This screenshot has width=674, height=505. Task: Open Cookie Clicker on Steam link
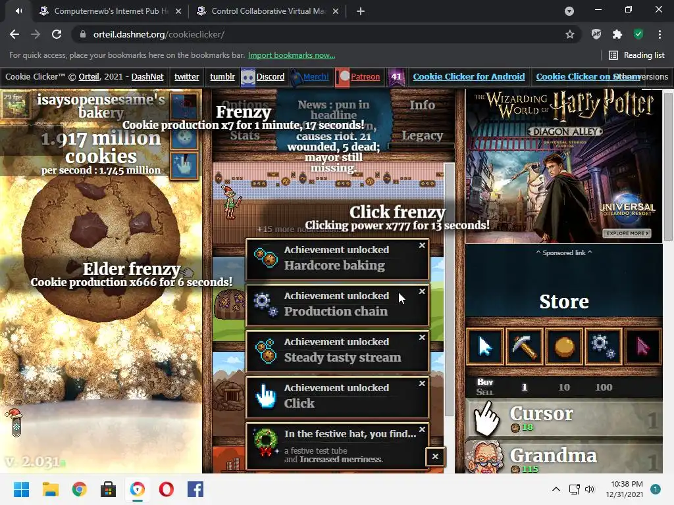(588, 76)
